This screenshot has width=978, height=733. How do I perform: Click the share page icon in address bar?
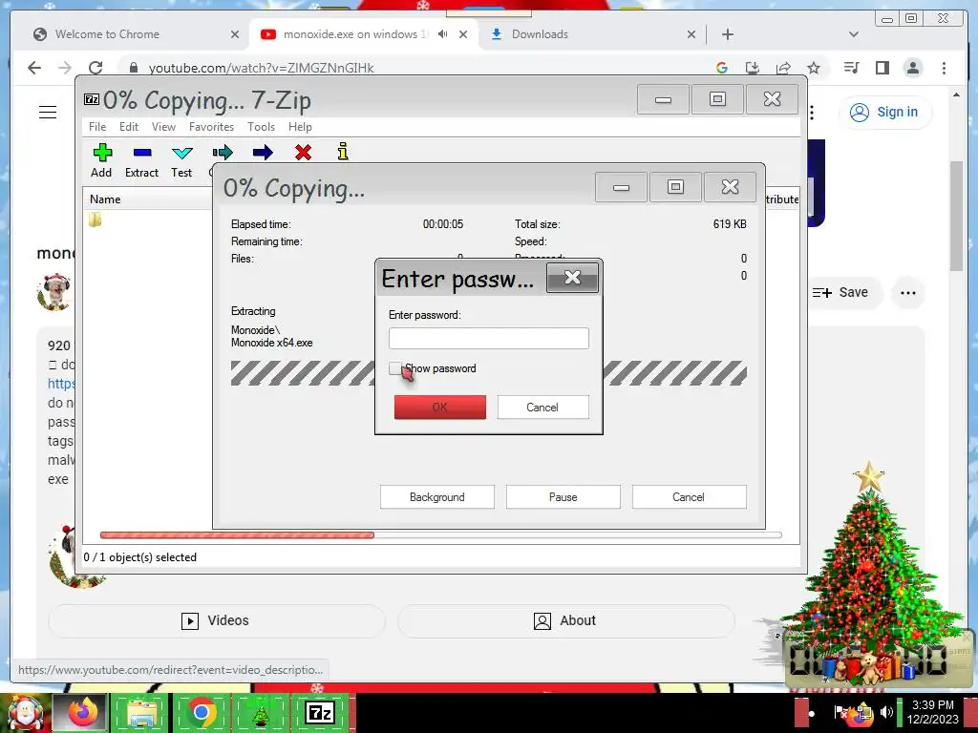click(x=783, y=68)
